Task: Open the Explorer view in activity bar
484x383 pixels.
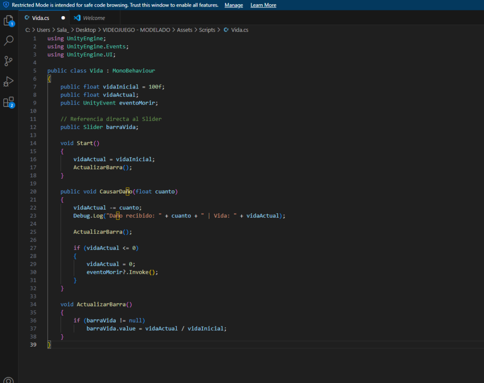Action: click(9, 20)
